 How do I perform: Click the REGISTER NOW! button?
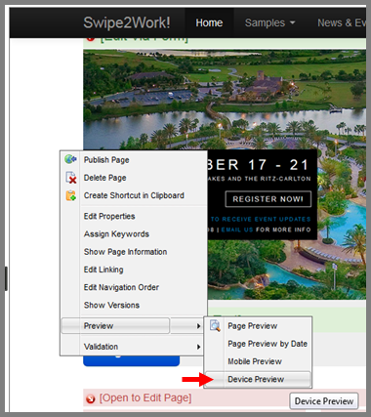268,199
